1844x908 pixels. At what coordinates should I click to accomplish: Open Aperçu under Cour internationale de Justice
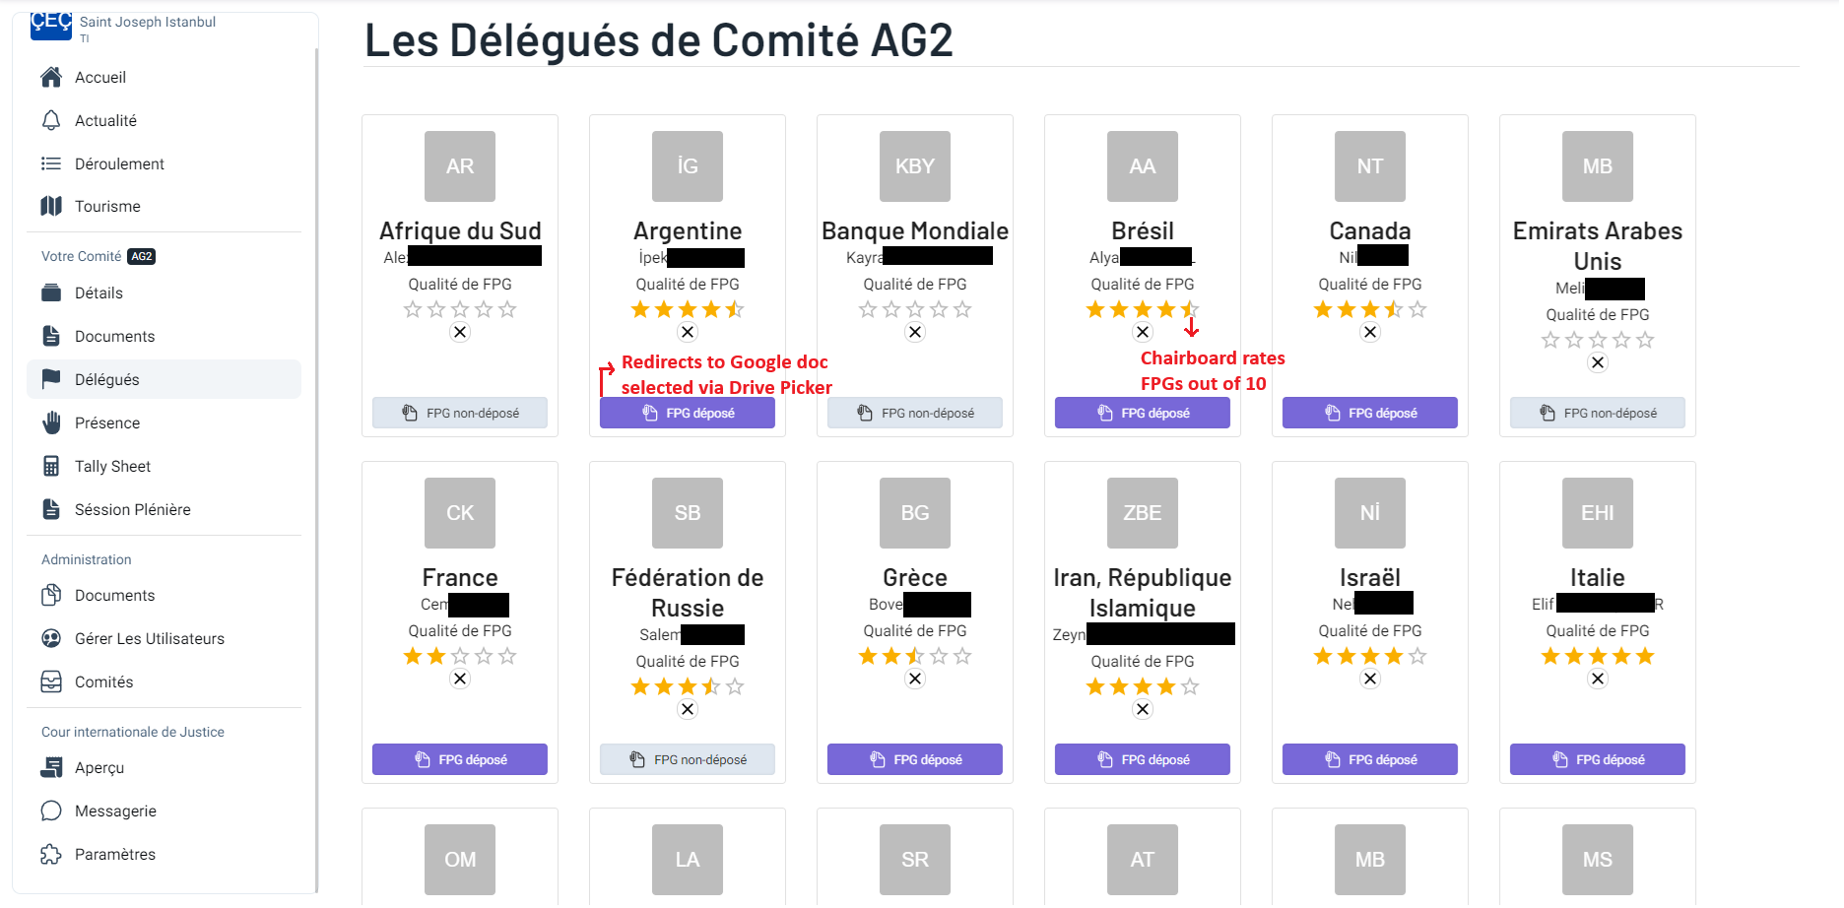(51, 767)
